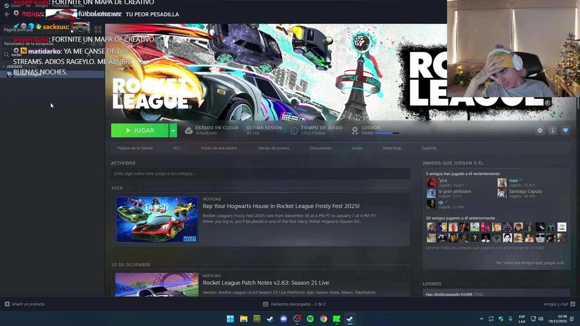The width and height of the screenshot is (580, 326).
Task: Click the activity message input field
Action: point(261,173)
